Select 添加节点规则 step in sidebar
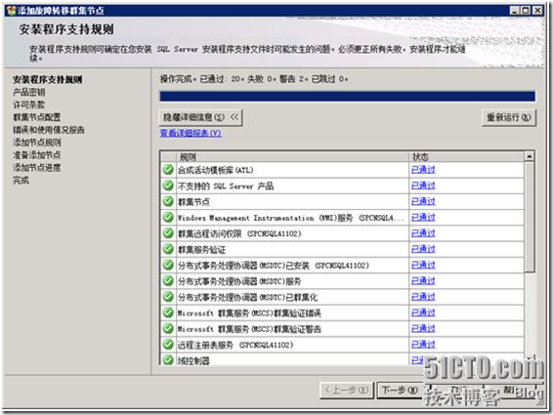The height and width of the screenshot is (415, 553). (37, 143)
